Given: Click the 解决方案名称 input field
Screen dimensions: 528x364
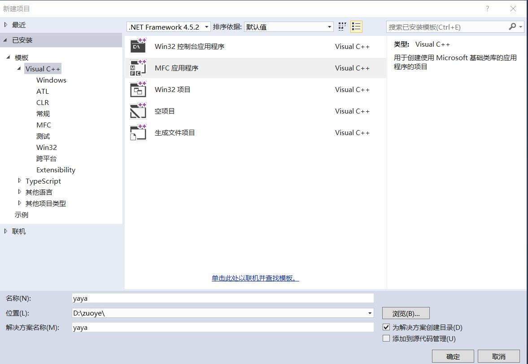Looking at the screenshot, I should pyautogui.click(x=223, y=327).
